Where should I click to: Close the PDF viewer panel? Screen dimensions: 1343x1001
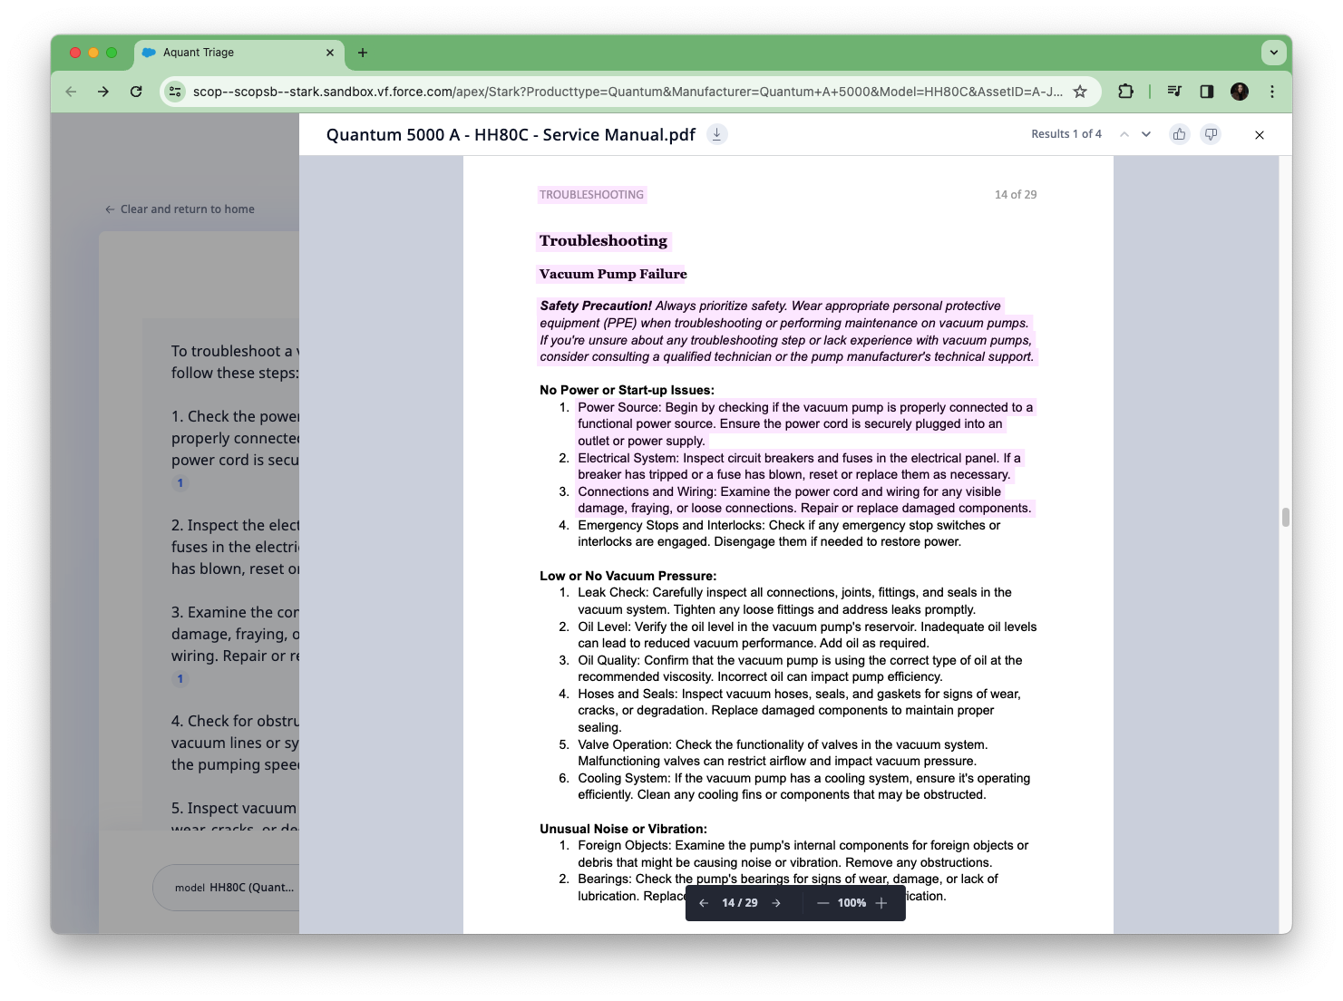[1259, 135]
